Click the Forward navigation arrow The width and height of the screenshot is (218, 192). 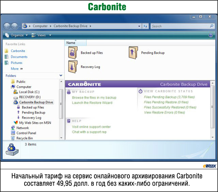(x=14, y=26)
